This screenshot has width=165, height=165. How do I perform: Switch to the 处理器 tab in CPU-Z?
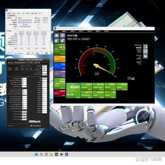(9, 13)
